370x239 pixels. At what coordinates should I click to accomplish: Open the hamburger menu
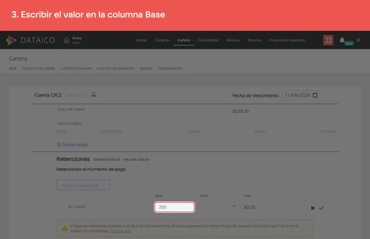click(x=358, y=40)
